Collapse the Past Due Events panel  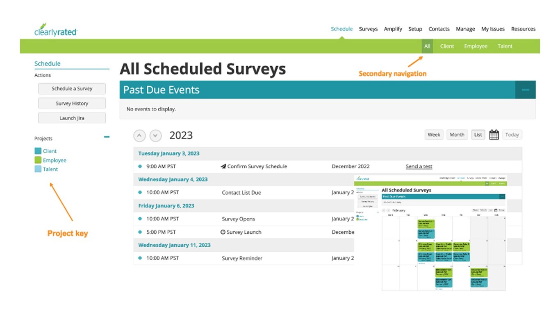coord(525,90)
